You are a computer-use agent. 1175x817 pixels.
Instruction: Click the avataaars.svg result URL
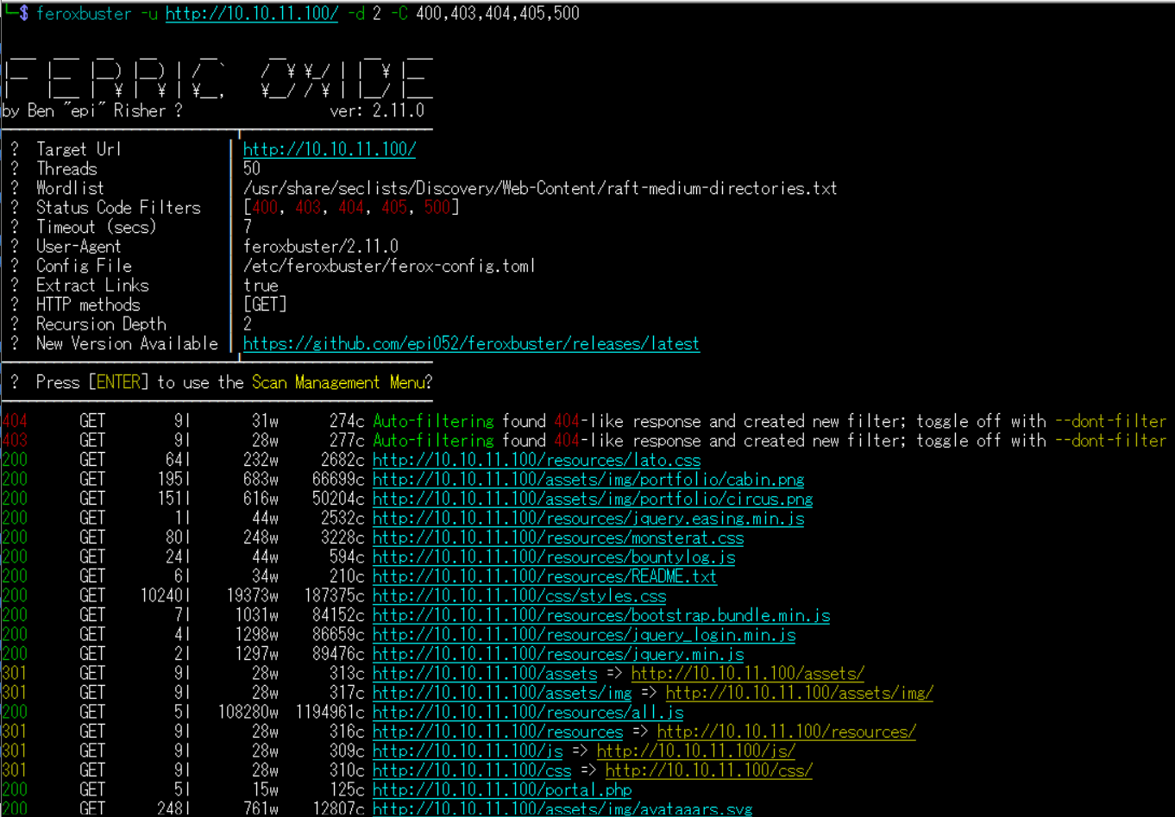562,809
